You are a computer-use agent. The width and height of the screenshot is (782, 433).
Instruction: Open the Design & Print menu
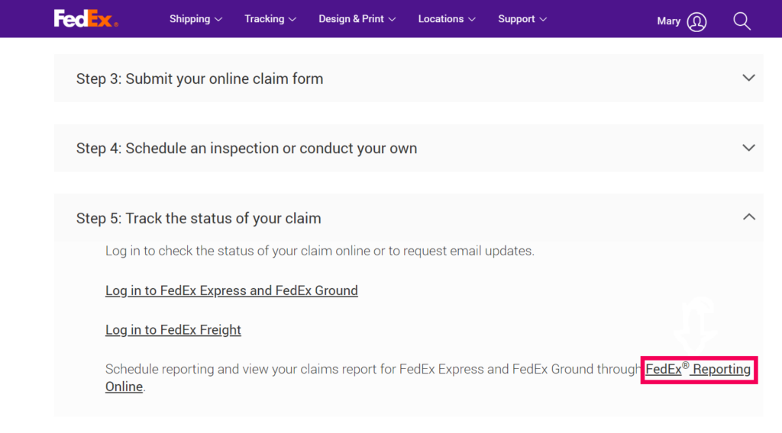click(x=357, y=19)
